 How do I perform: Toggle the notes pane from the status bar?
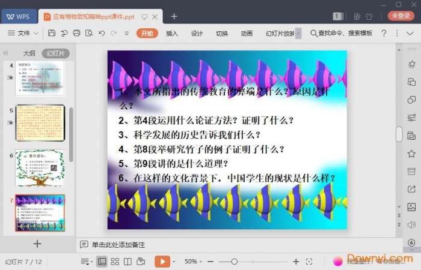(x=86, y=262)
